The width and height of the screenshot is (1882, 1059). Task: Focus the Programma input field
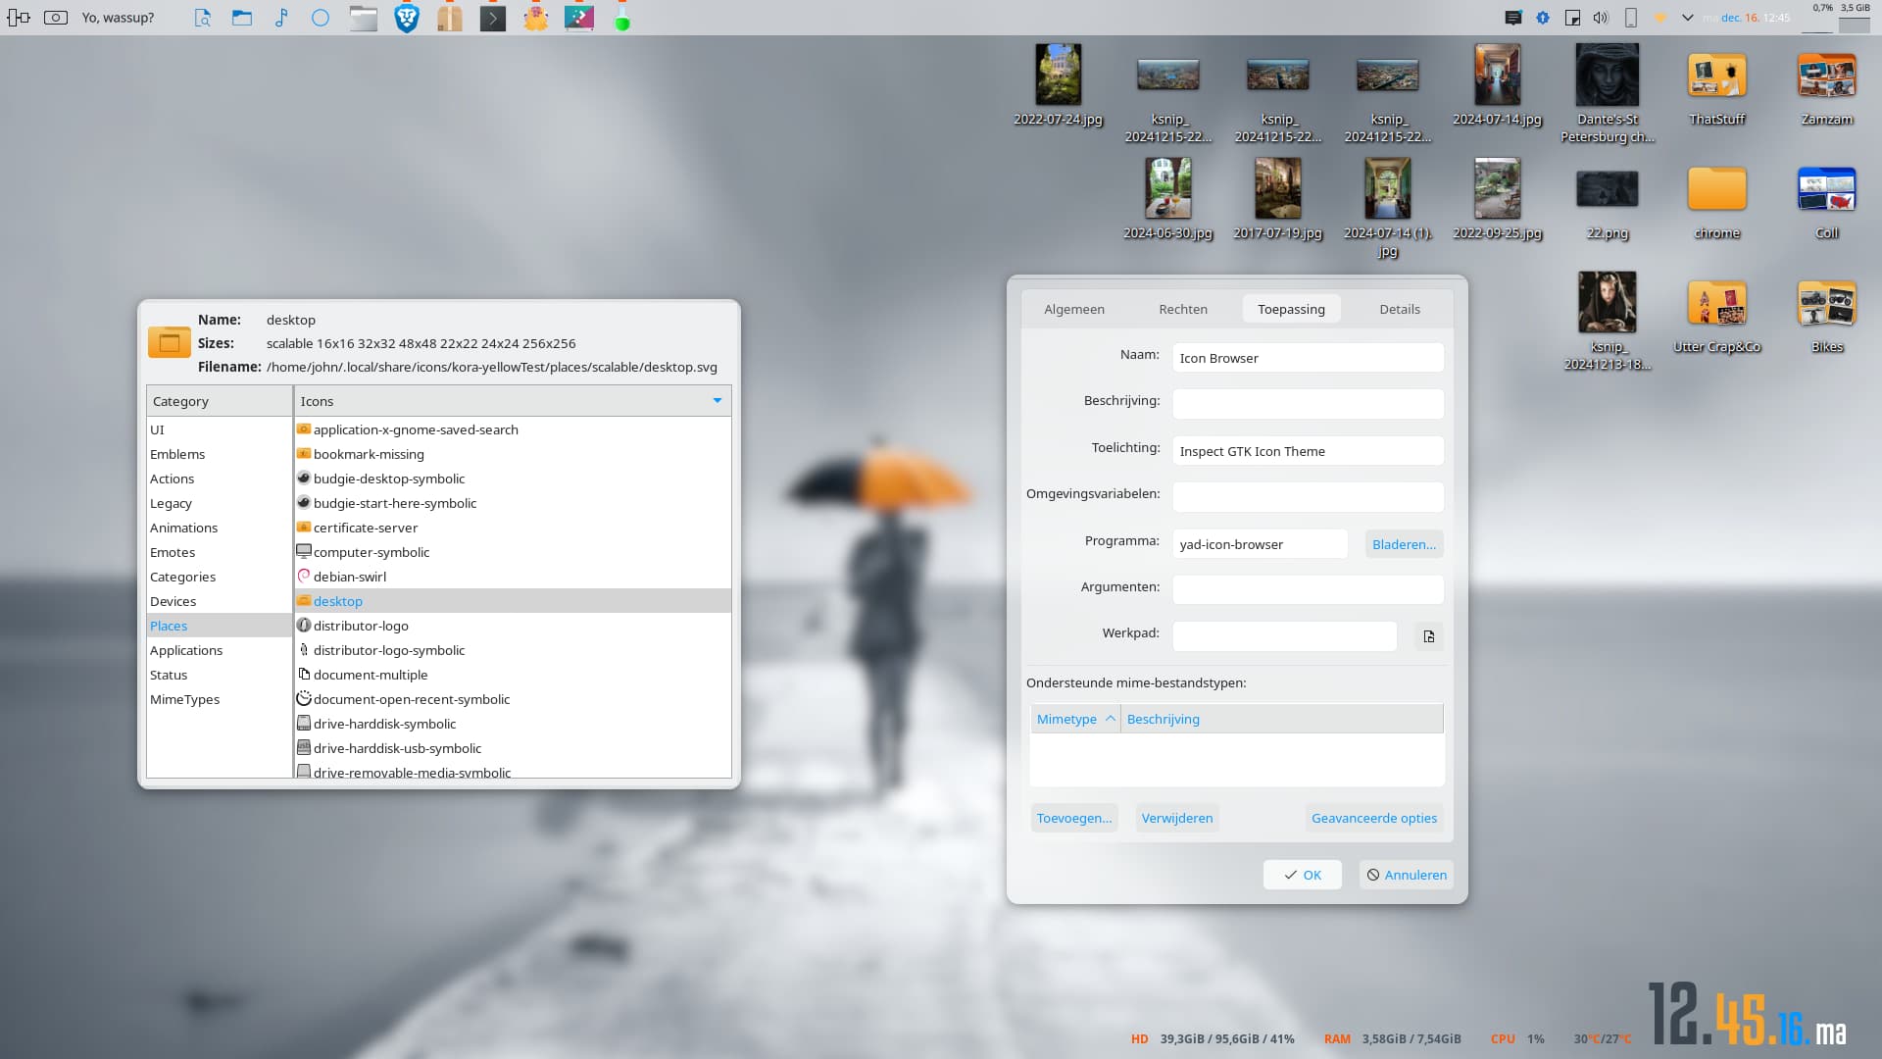[1260, 544]
